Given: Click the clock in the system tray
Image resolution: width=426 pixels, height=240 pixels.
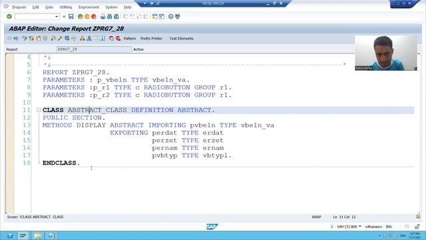Looking at the screenshot, I should 415,235.
